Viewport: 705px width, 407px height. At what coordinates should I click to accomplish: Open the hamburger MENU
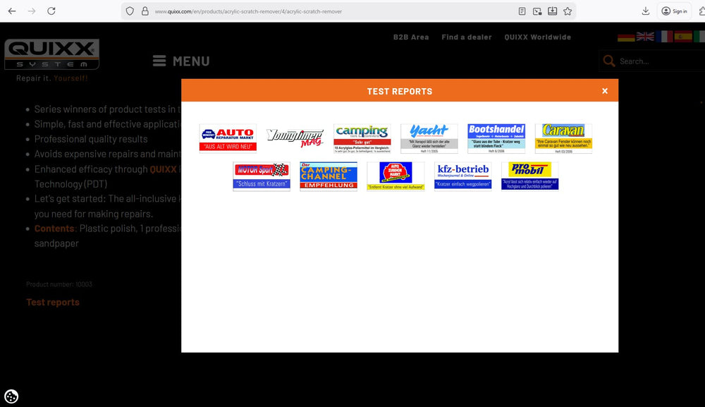(181, 61)
